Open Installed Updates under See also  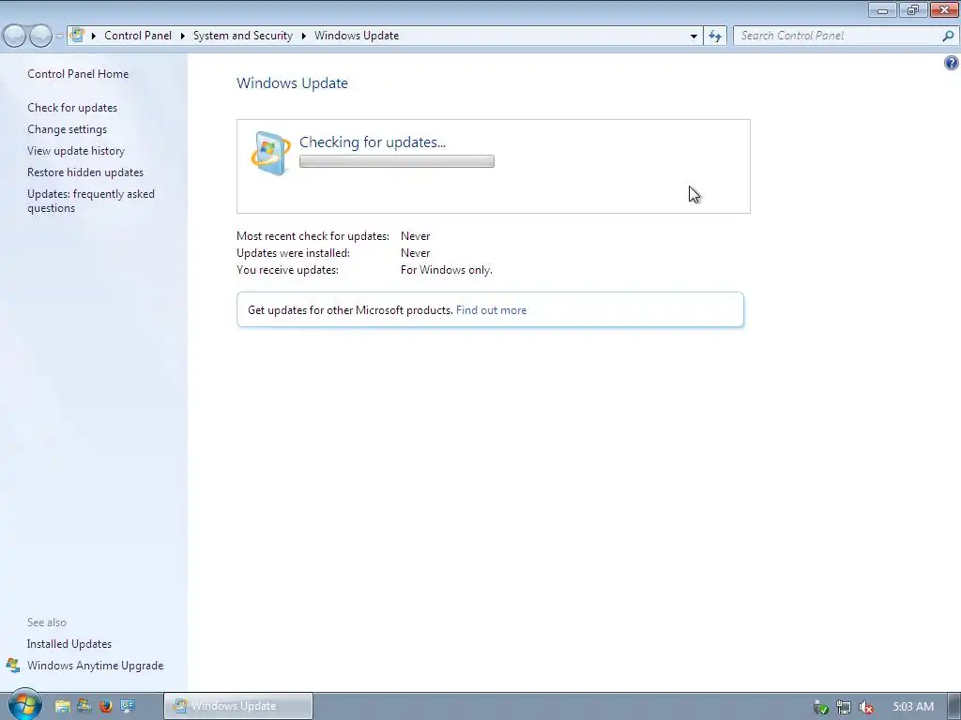coord(69,643)
